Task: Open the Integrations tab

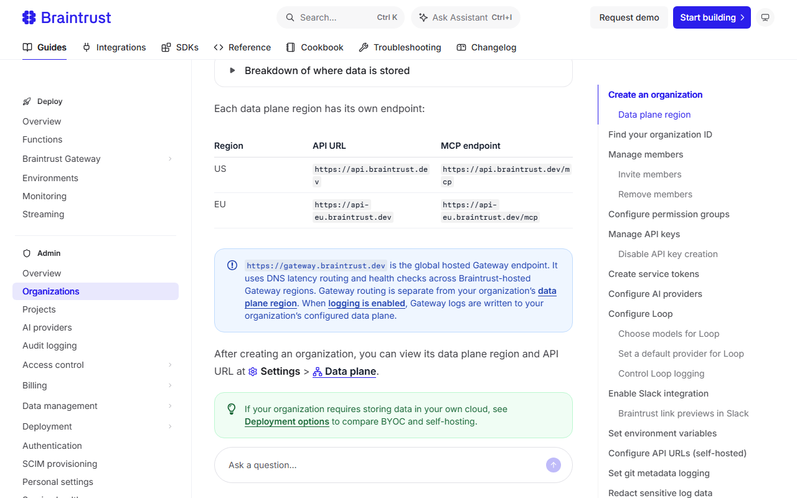Action: (x=114, y=47)
